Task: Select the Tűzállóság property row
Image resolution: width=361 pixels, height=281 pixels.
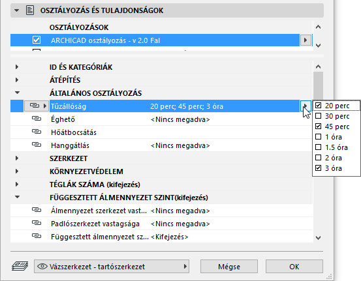Action: click(161, 106)
